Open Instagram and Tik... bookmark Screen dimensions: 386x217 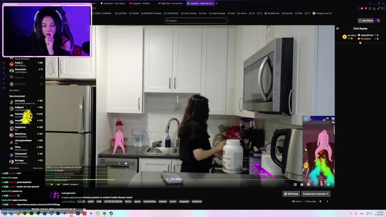coord(323,13)
